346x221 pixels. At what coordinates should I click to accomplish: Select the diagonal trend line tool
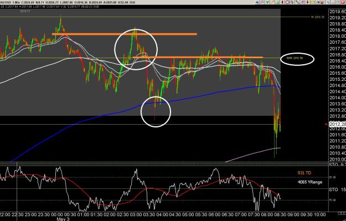pyautogui.click(x=297, y=2)
